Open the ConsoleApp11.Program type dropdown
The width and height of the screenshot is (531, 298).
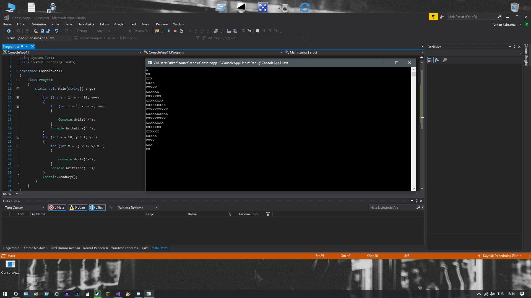213,52
